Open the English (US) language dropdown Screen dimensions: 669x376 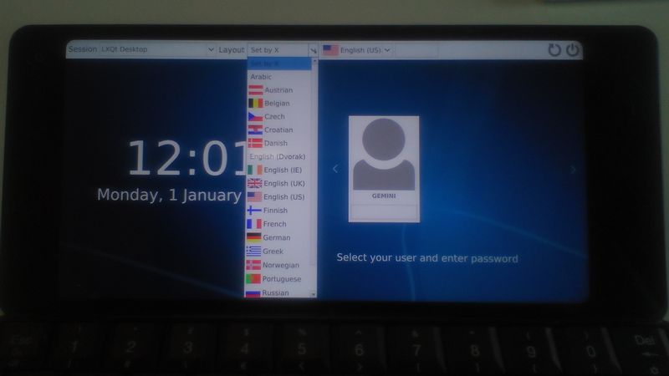pyautogui.click(x=355, y=50)
